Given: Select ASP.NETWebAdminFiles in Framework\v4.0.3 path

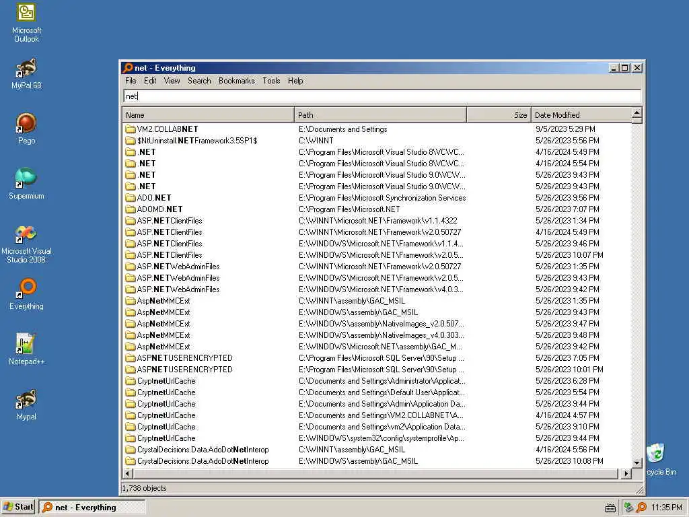Looking at the screenshot, I should coord(178,289).
